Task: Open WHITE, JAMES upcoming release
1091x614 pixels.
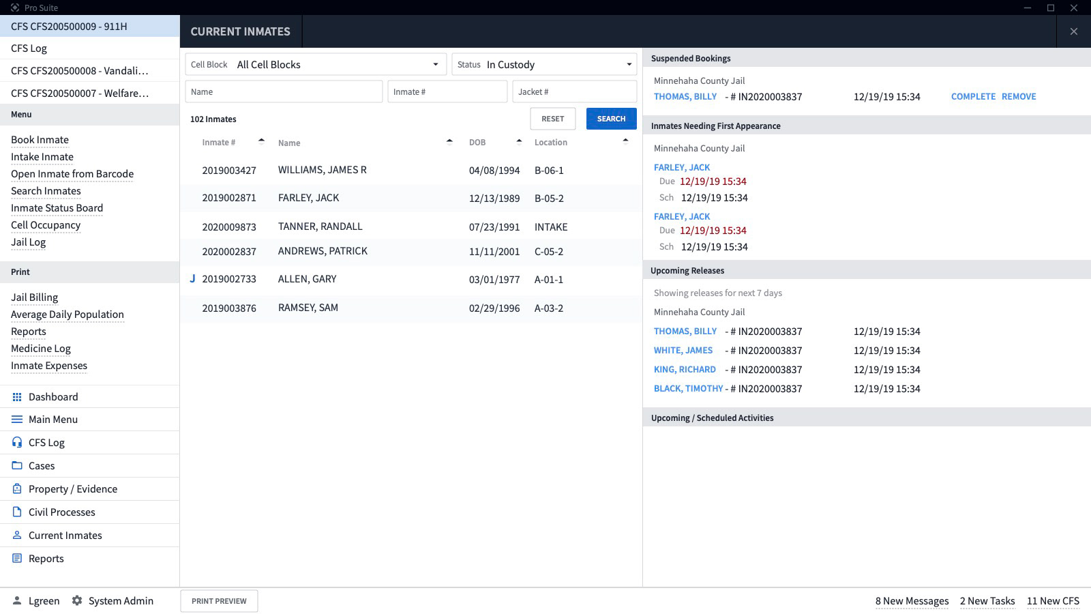Action: (x=683, y=351)
